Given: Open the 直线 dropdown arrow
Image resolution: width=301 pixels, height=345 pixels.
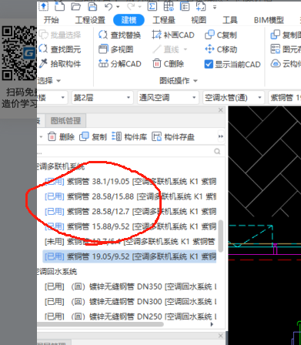Looking at the screenshot, I should click(x=186, y=49).
